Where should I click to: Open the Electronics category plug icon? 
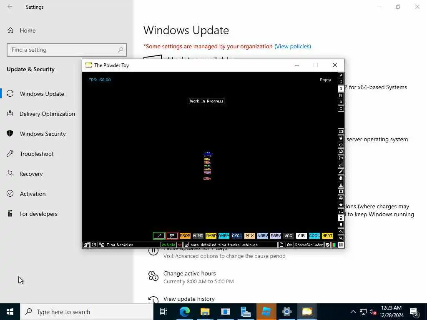click(341, 138)
